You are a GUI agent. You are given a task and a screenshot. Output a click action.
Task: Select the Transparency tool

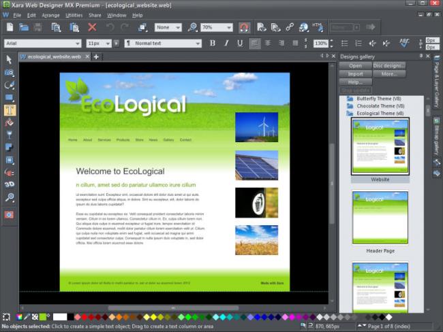tap(9, 135)
